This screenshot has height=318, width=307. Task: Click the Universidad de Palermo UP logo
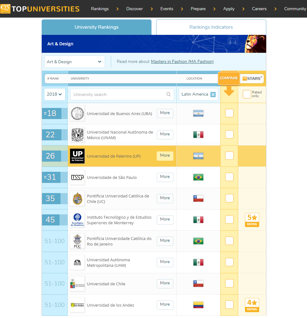point(77,156)
